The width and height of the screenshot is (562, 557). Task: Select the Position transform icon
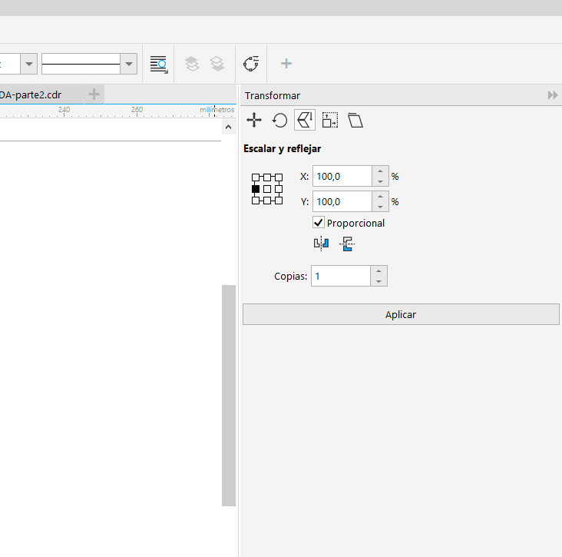[254, 120]
